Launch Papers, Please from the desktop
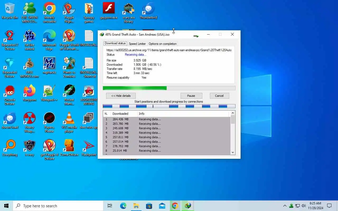The width and height of the screenshot is (338, 211). coord(49,122)
